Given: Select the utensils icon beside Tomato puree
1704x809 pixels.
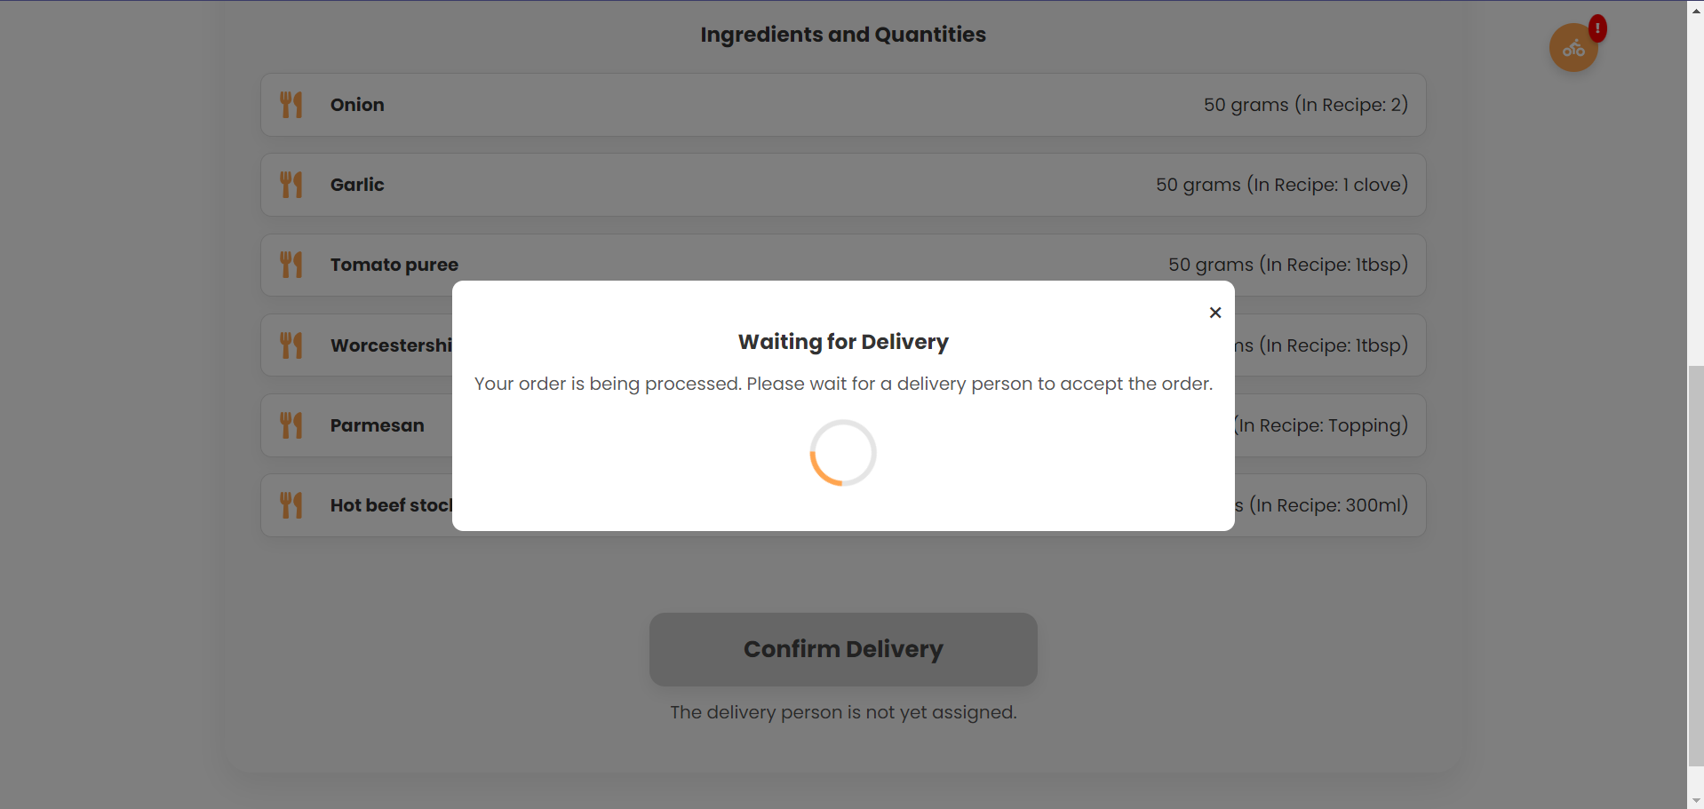Looking at the screenshot, I should coord(291,265).
